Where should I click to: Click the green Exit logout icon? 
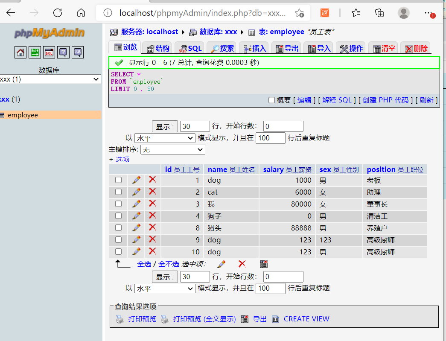coord(34,52)
